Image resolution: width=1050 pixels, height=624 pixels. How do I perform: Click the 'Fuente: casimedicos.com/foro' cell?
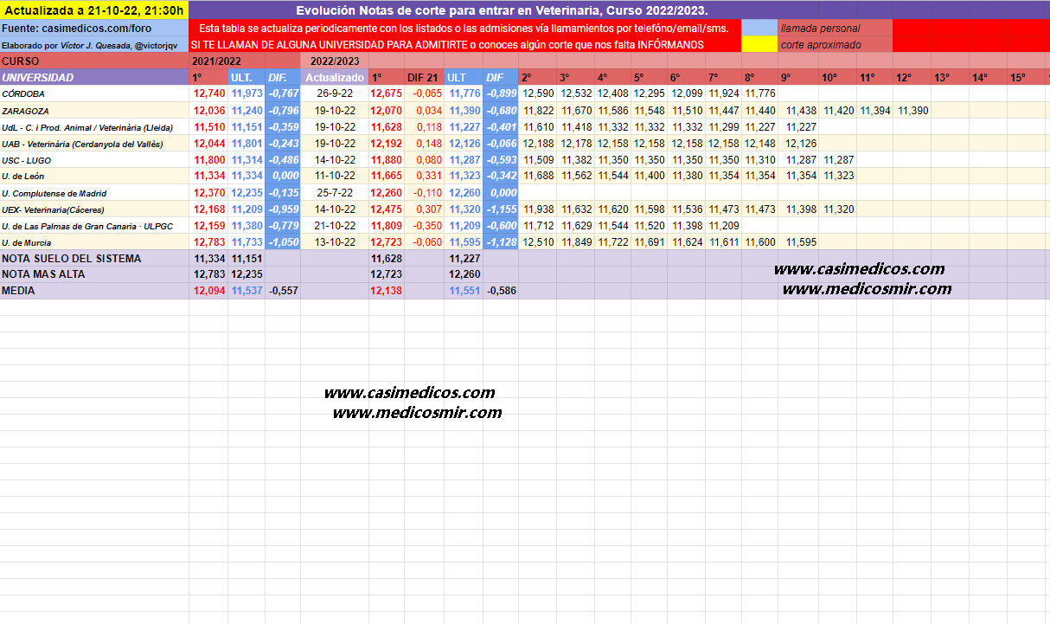click(93, 29)
